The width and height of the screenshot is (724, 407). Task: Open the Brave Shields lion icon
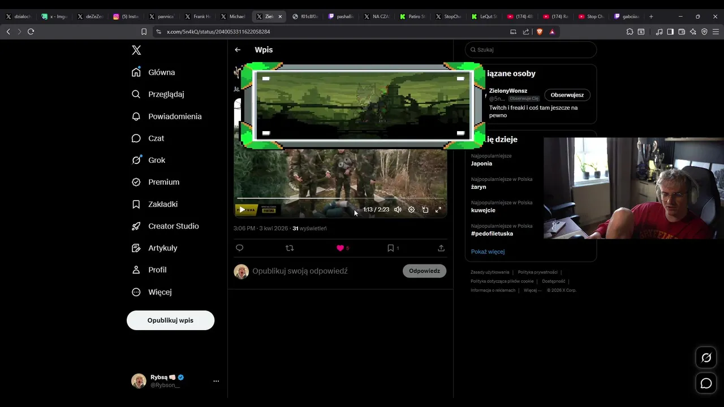click(540, 32)
